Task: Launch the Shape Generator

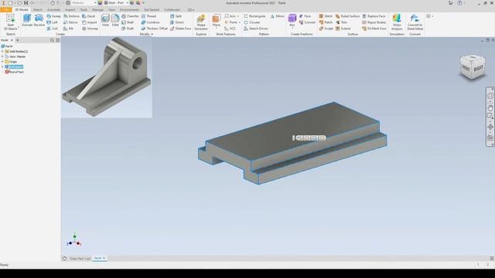Action: [201, 22]
